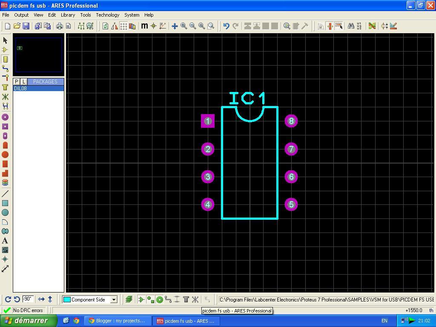Screen dimensions: 436x327
Task: Choose the Zone mode tool
Action: coord(5,87)
